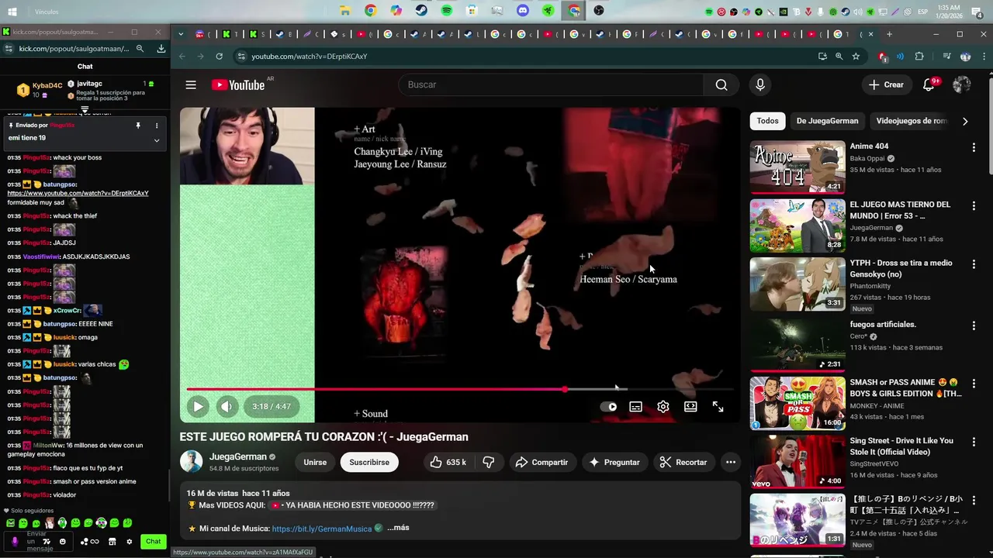Click the YouTube search magnifier button
Image resolution: width=993 pixels, height=558 pixels.
point(721,84)
